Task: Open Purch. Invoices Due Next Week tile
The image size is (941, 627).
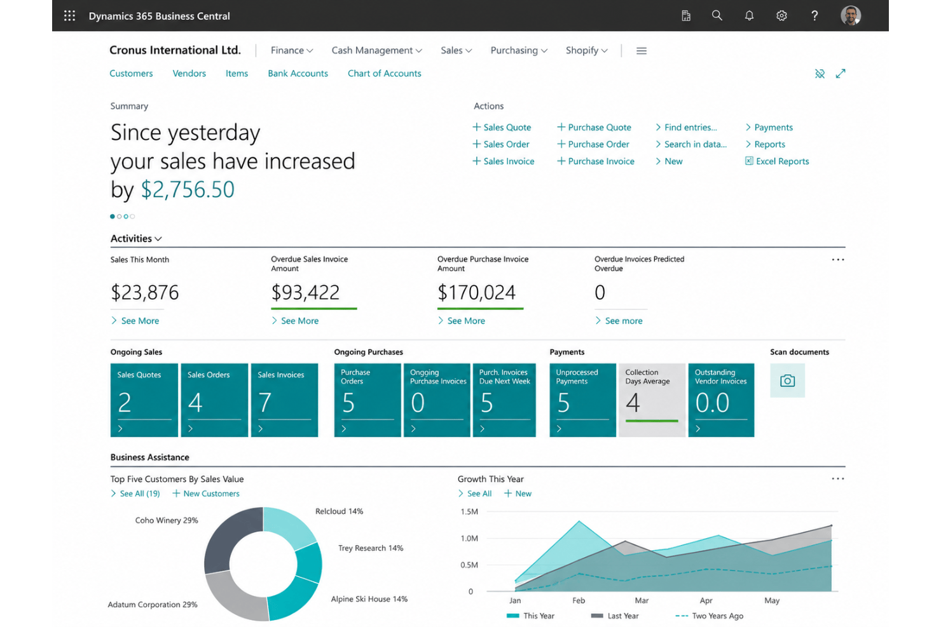Action: point(504,400)
